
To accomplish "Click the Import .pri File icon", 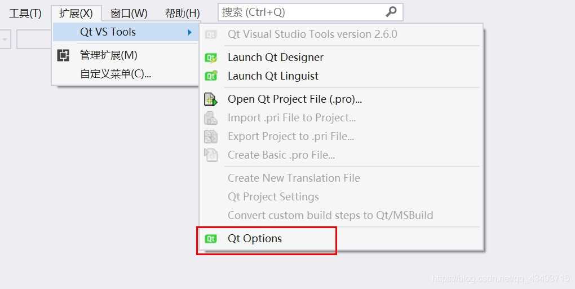I will [x=211, y=118].
